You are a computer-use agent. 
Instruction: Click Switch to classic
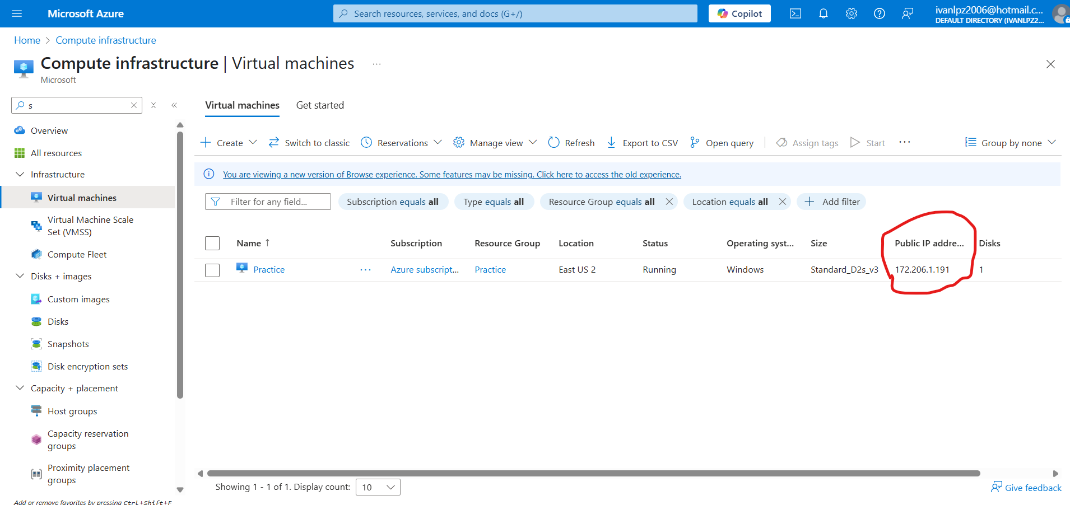pyautogui.click(x=309, y=143)
